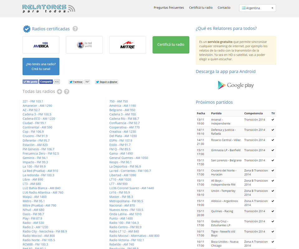Open Metropolitana - FM 90.5
This screenshot has width=299, height=249.
126,201
